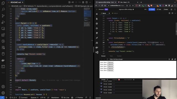Click Create in CodeSandbox header
The image size is (177, 99).
click(166, 9)
